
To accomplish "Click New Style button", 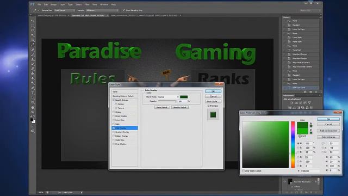I will click(213, 101).
